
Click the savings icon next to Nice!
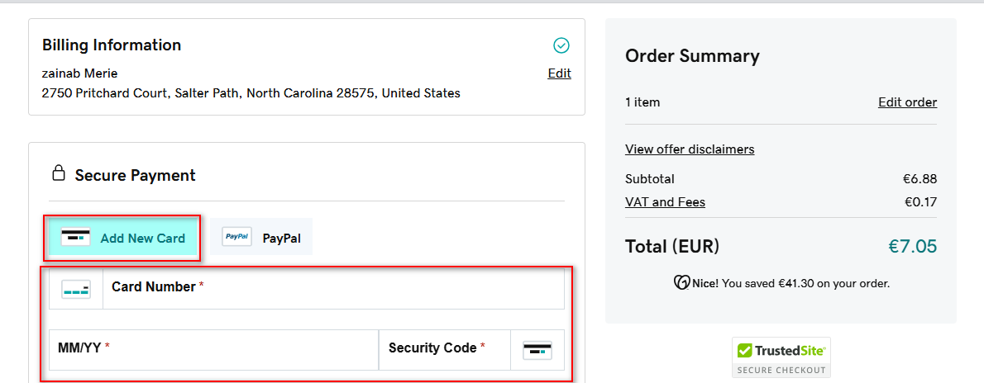point(682,283)
